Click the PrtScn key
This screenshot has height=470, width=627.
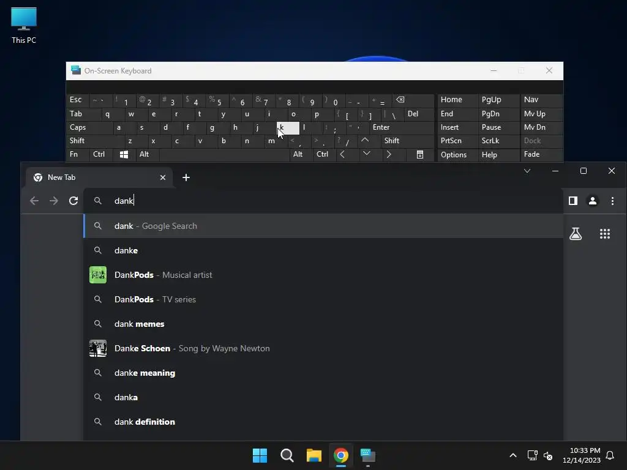[x=458, y=141]
